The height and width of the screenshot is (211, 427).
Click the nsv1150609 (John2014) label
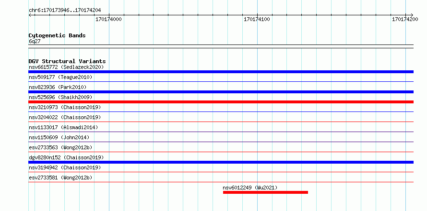tap(59, 137)
